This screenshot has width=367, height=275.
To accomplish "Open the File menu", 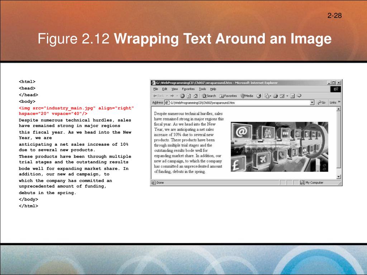I will [x=156, y=89].
